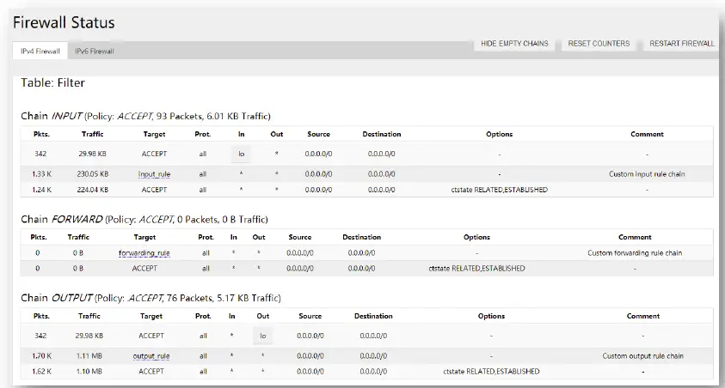This screenshot has width=725, height=388.
Task: Click the 1.33 K packets value
Action: [41, 174]
